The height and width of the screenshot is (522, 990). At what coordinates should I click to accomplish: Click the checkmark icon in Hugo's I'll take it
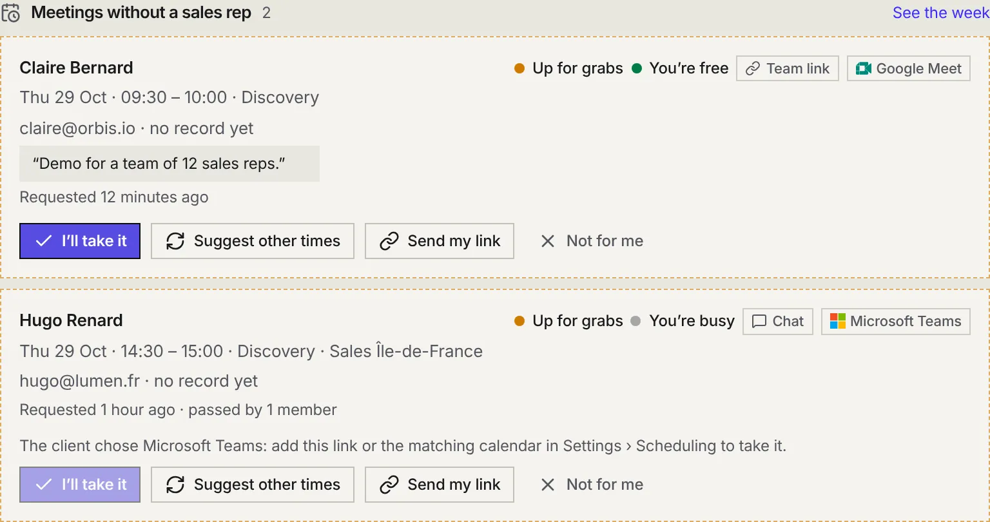44,485
